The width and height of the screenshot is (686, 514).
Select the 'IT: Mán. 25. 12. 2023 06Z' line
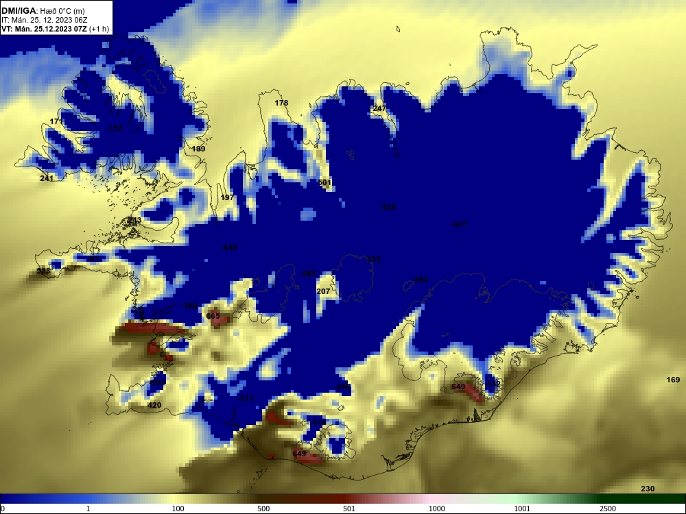[x=44, y=20]
